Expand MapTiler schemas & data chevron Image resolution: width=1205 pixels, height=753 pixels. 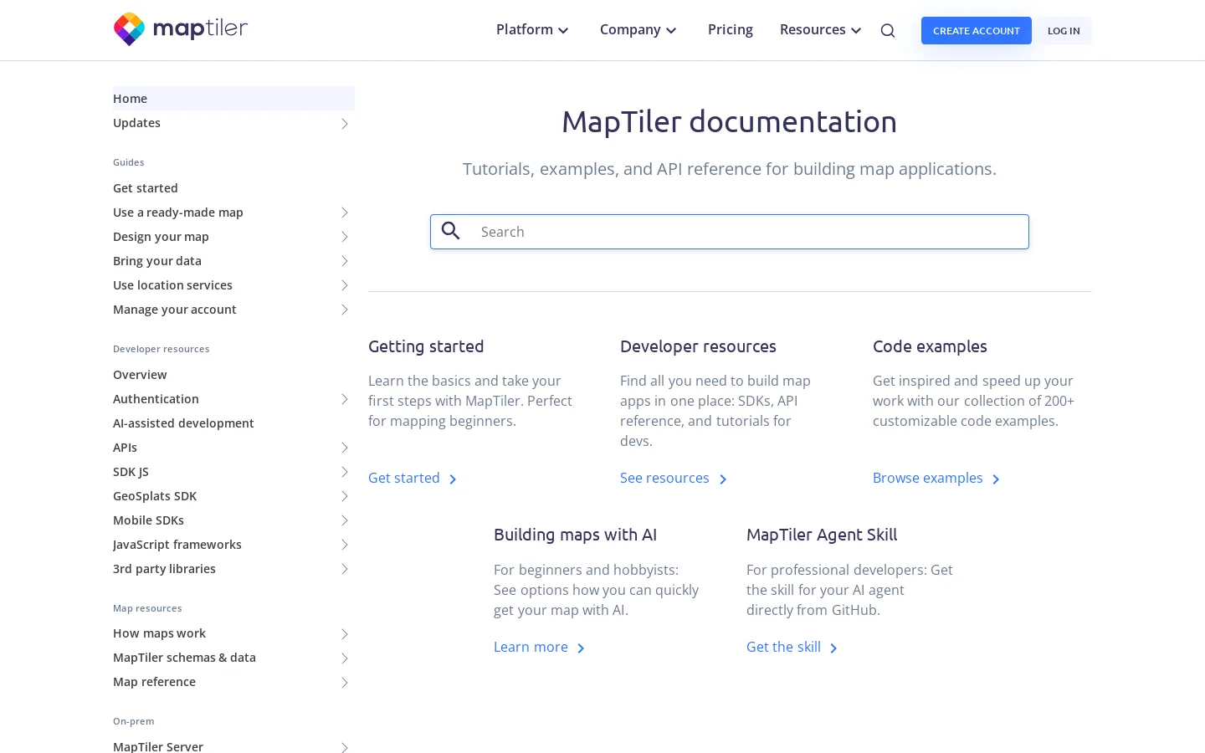click(345, 658)
